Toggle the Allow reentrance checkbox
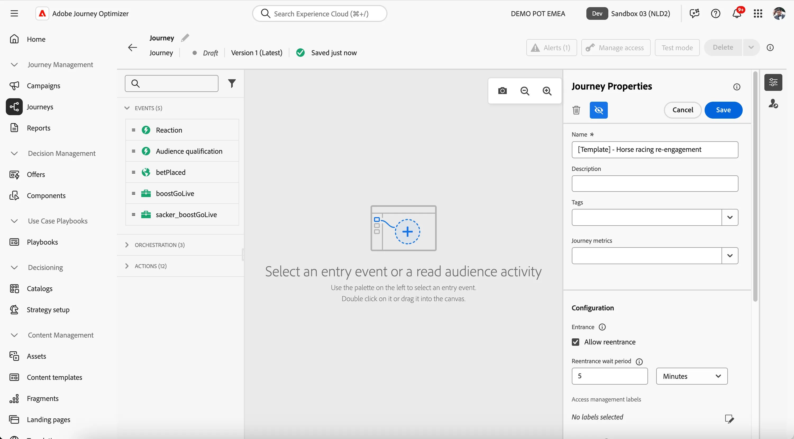This screenshot has height=439, width=794. (x=576, y=342)
